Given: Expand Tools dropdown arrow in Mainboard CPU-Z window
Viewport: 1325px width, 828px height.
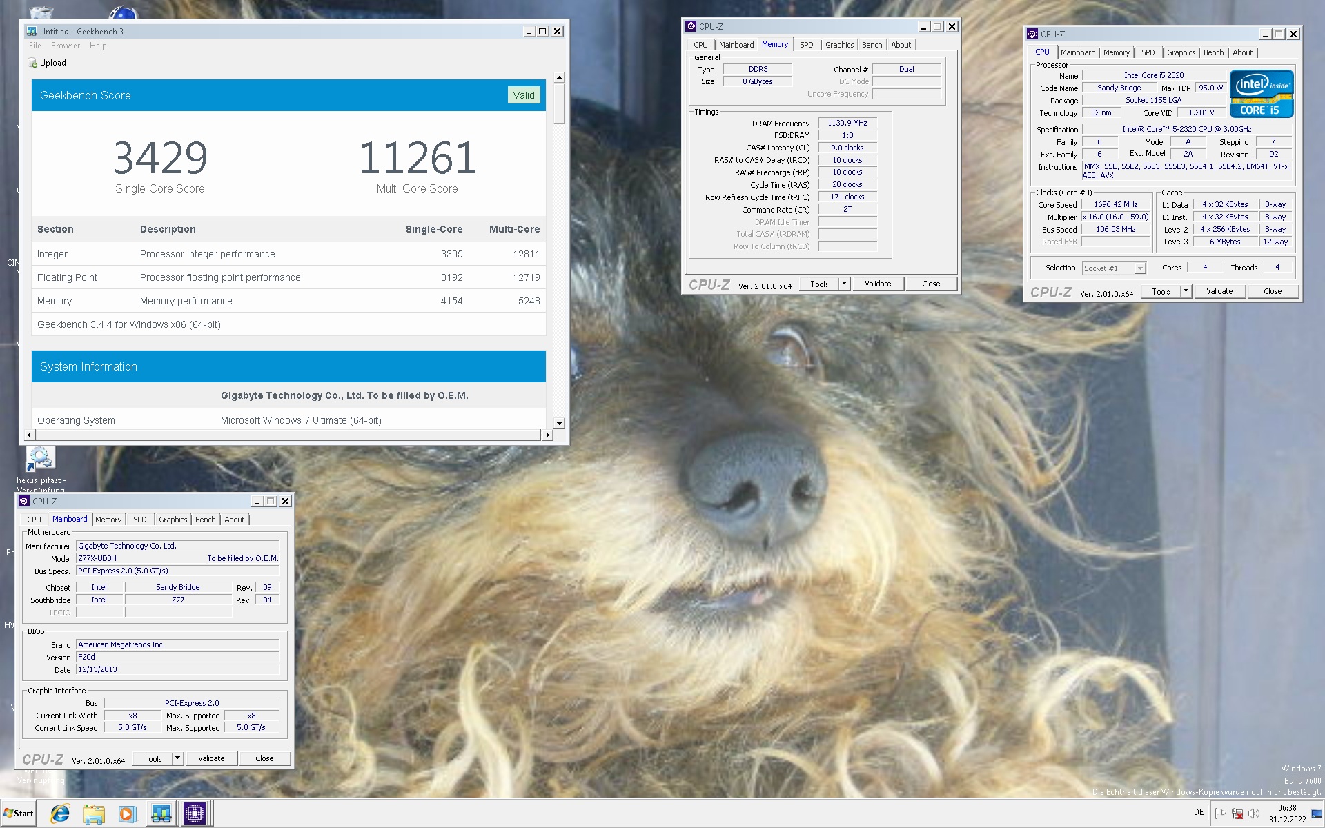Looking at the screenshot, I should click(x=177, y=758).
